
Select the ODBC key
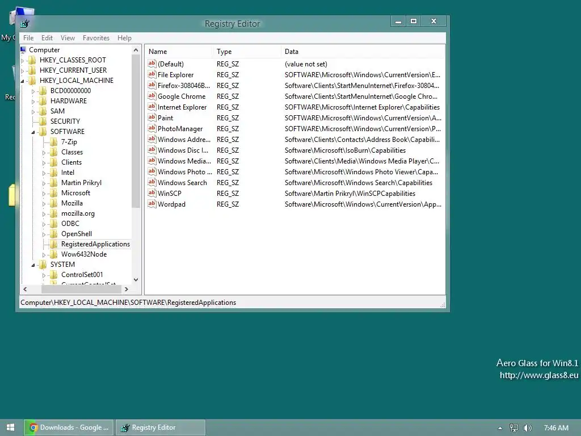pos(70,224)
